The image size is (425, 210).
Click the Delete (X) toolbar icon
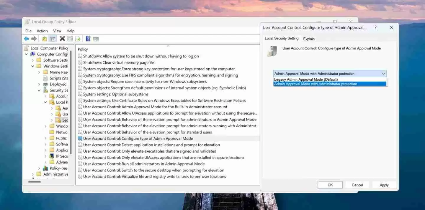(62, 38)
